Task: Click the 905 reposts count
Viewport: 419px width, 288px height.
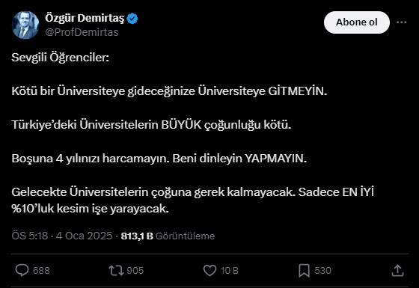Action: pos(135,271)
